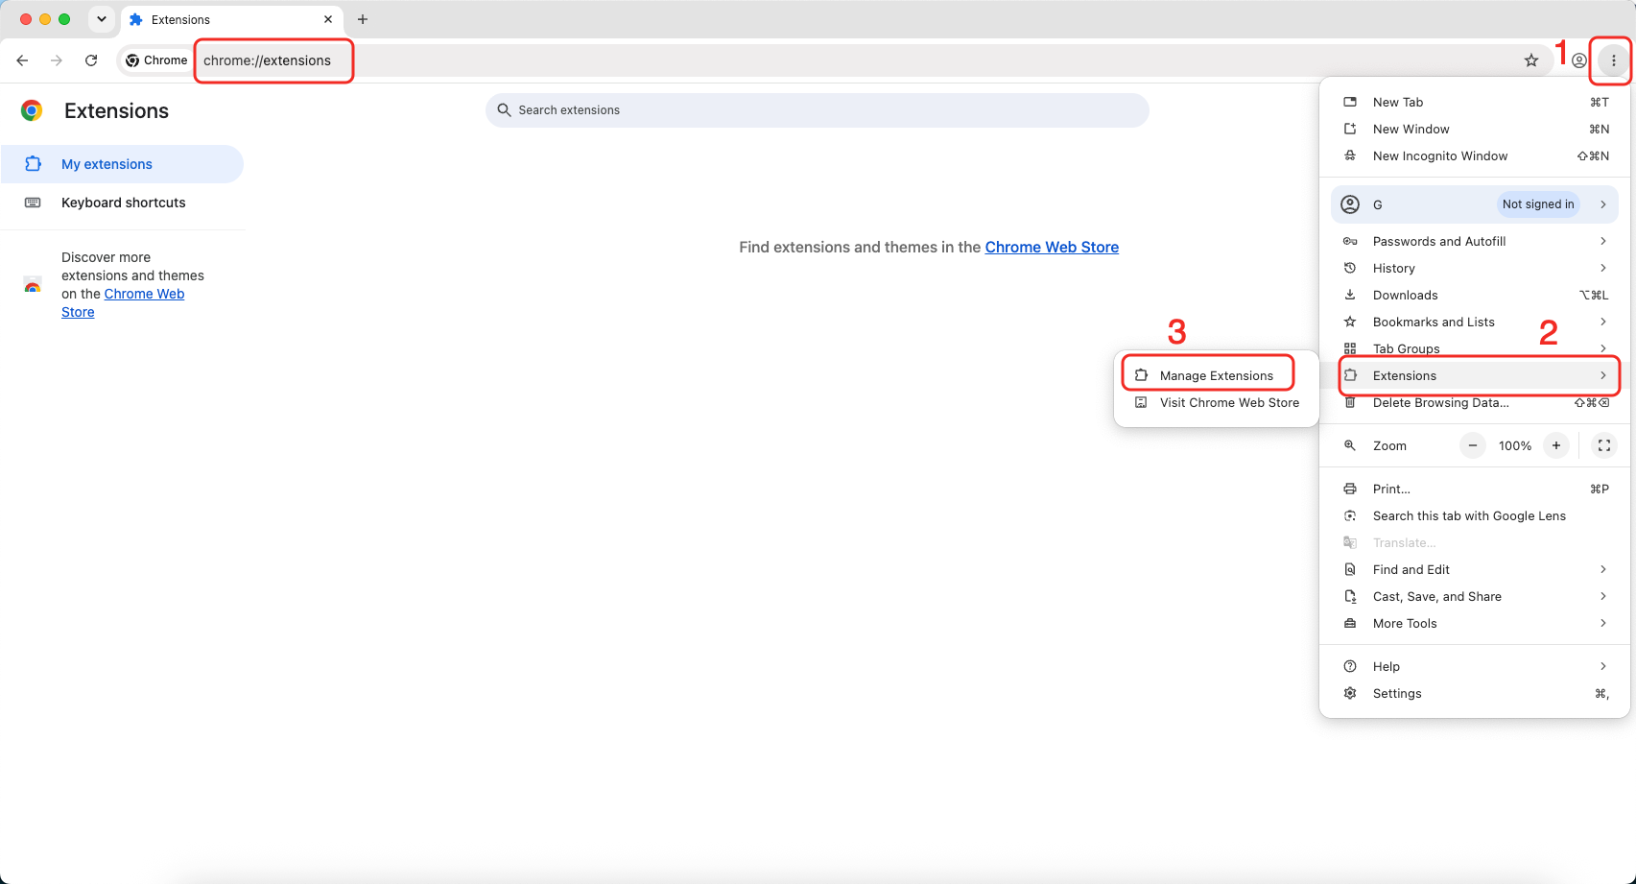The width and height of the screenshot is (1636, 884).
Task: Open Chrome Web Store link in main area
Action: coord(1052,247)
